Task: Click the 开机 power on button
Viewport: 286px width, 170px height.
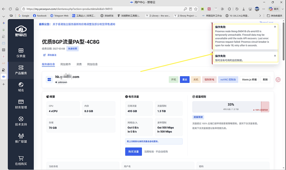Action: [174, 80]
